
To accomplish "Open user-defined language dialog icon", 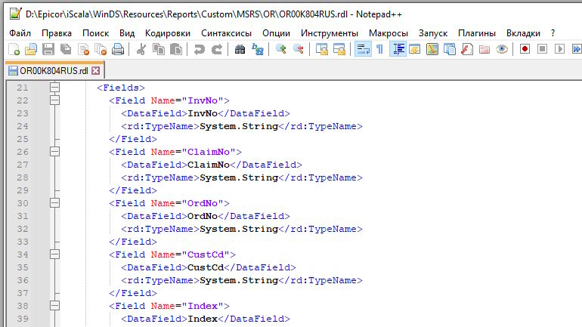I will click(415, 49).
